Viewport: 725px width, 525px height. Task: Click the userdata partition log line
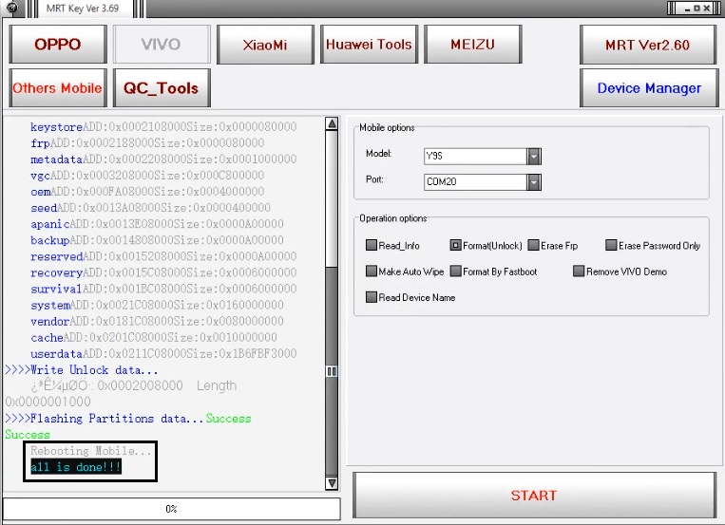(x=163, y=353)
